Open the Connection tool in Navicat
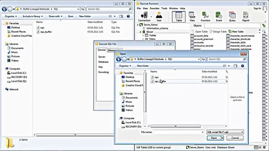The image size is (269, 151). (144, 17)
